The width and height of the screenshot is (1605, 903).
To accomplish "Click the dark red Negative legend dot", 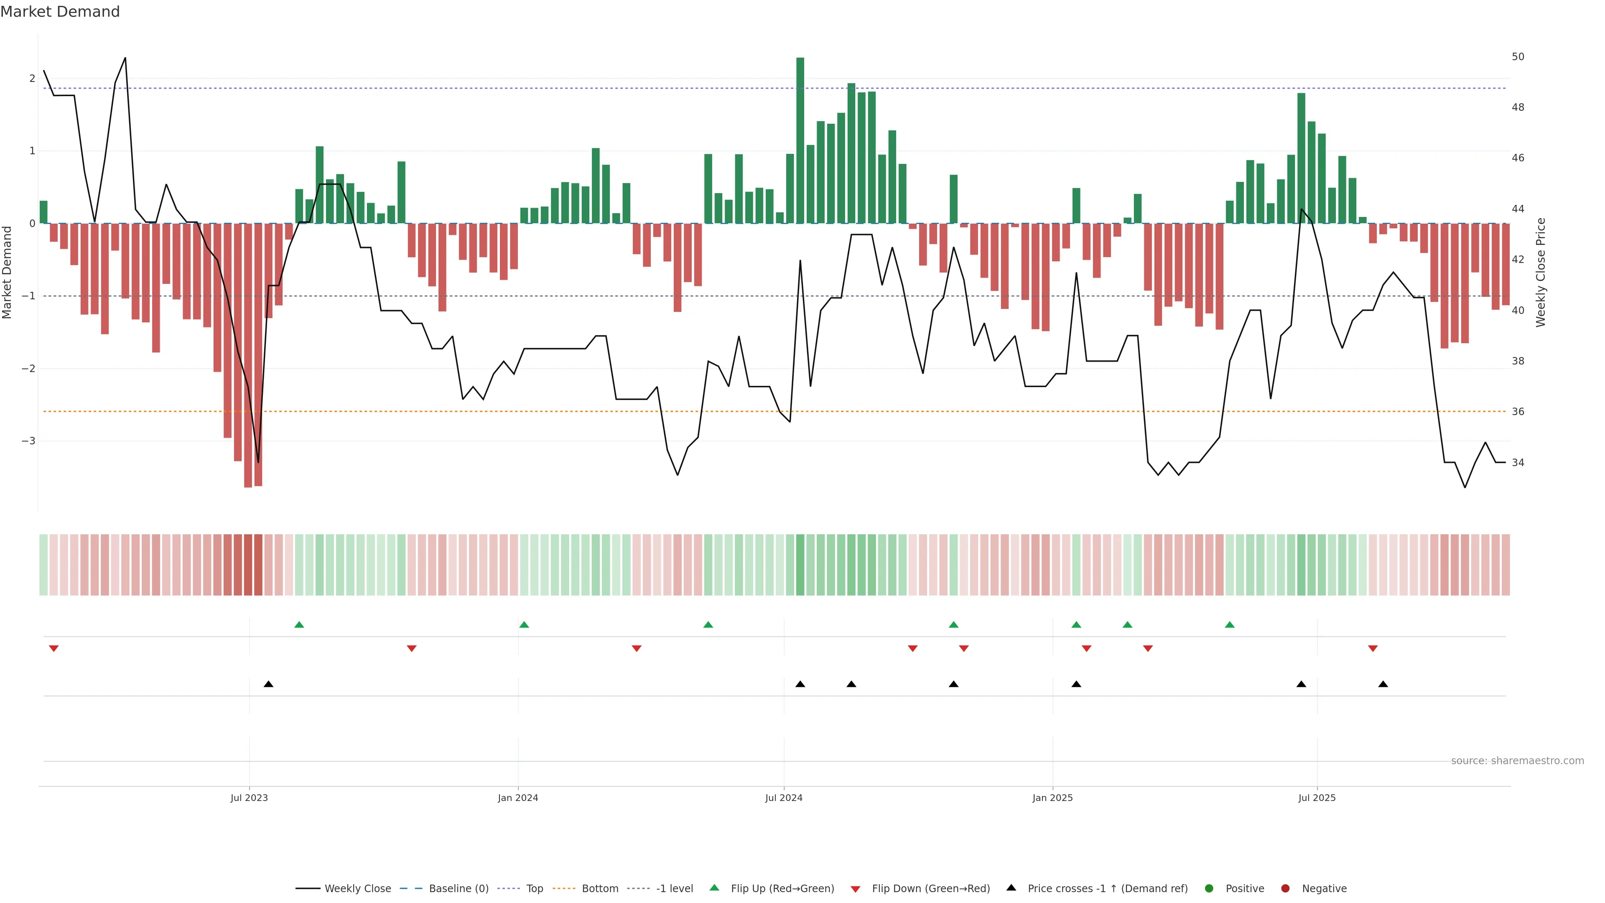I will (1285, 888).
